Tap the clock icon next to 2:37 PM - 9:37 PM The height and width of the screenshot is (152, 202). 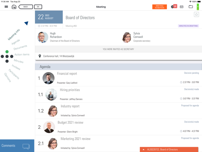point(39,26)
